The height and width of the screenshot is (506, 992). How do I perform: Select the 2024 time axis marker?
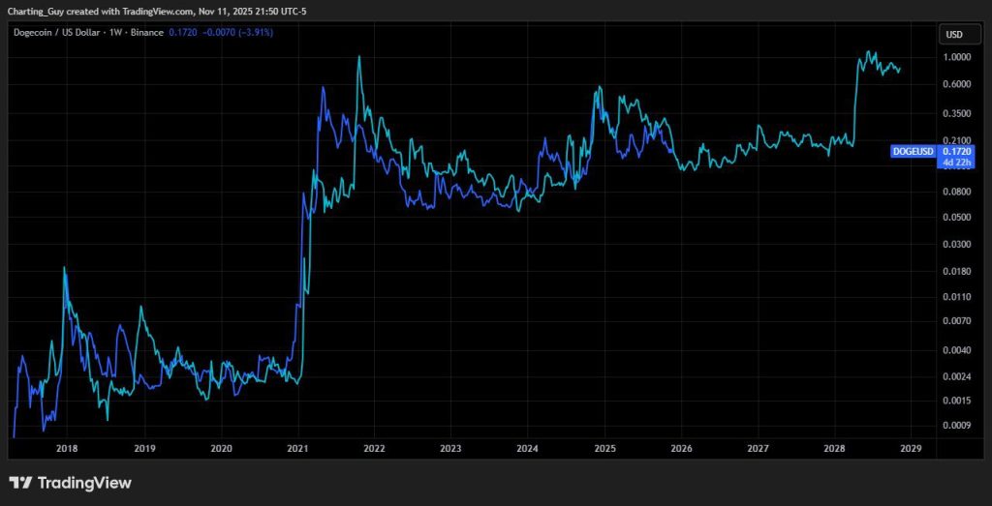(527, 448)
